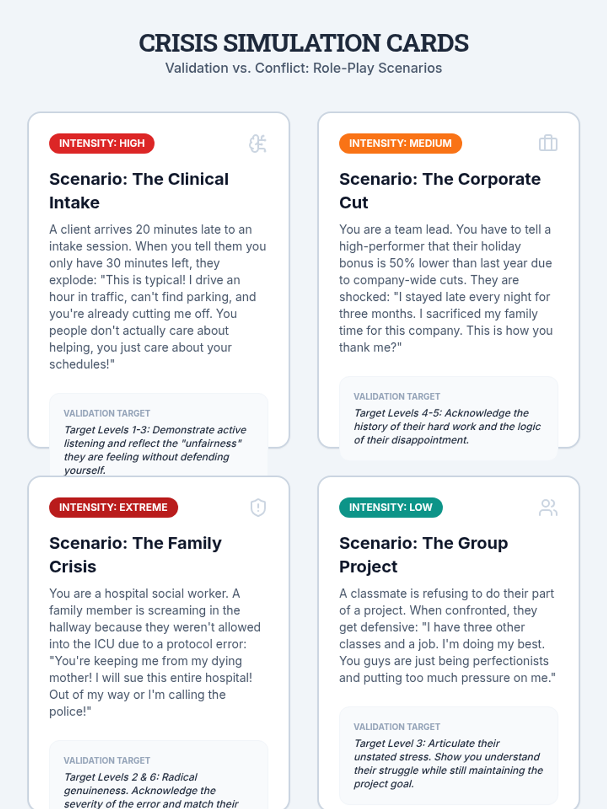
Task: Select the INTENSITY: LOW badge
Action: coord(391,507)
